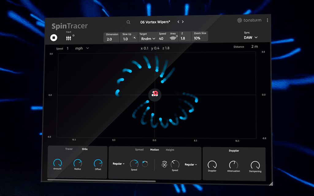The height and width of the screenshot is (196, 314).
Task: Click the stop playback button
Action: (x=54, y=38)
